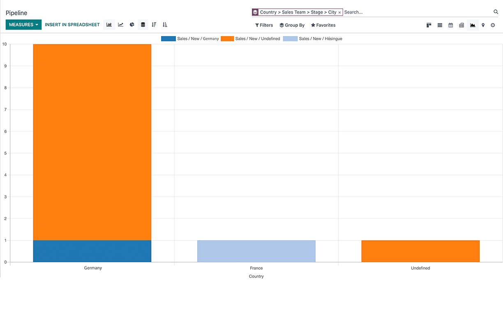Switch to pie chart mode

pyautogui.click(x=132, y=25)
